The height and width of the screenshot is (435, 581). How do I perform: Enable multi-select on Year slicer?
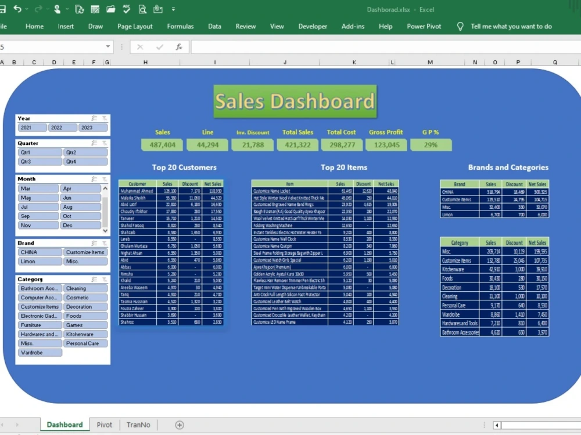(x=95, y=118)
